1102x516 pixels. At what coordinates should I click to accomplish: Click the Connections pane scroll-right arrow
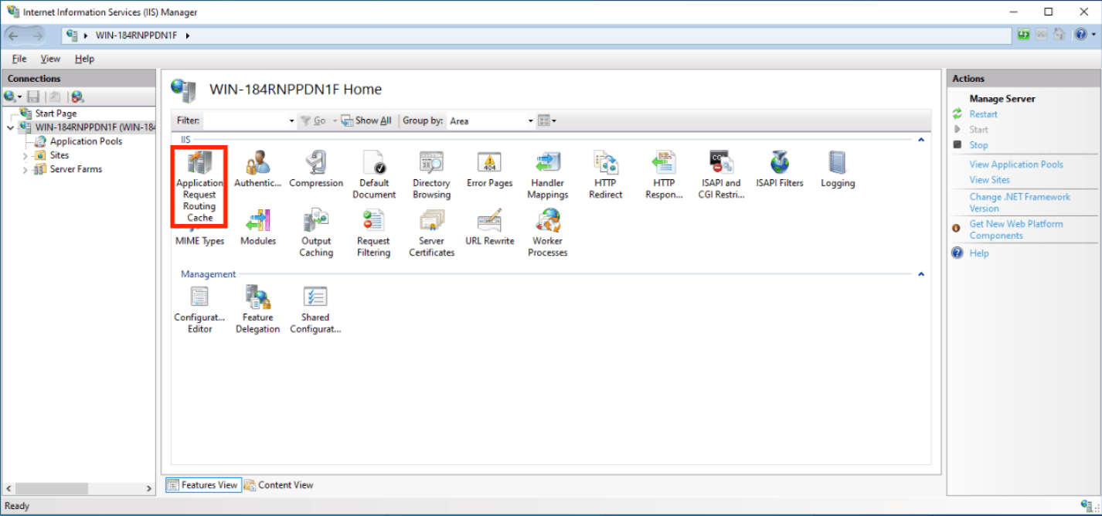[150, 489]
